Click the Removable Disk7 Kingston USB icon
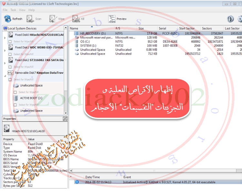Screen dimensions: 242x194 [11, 73]
